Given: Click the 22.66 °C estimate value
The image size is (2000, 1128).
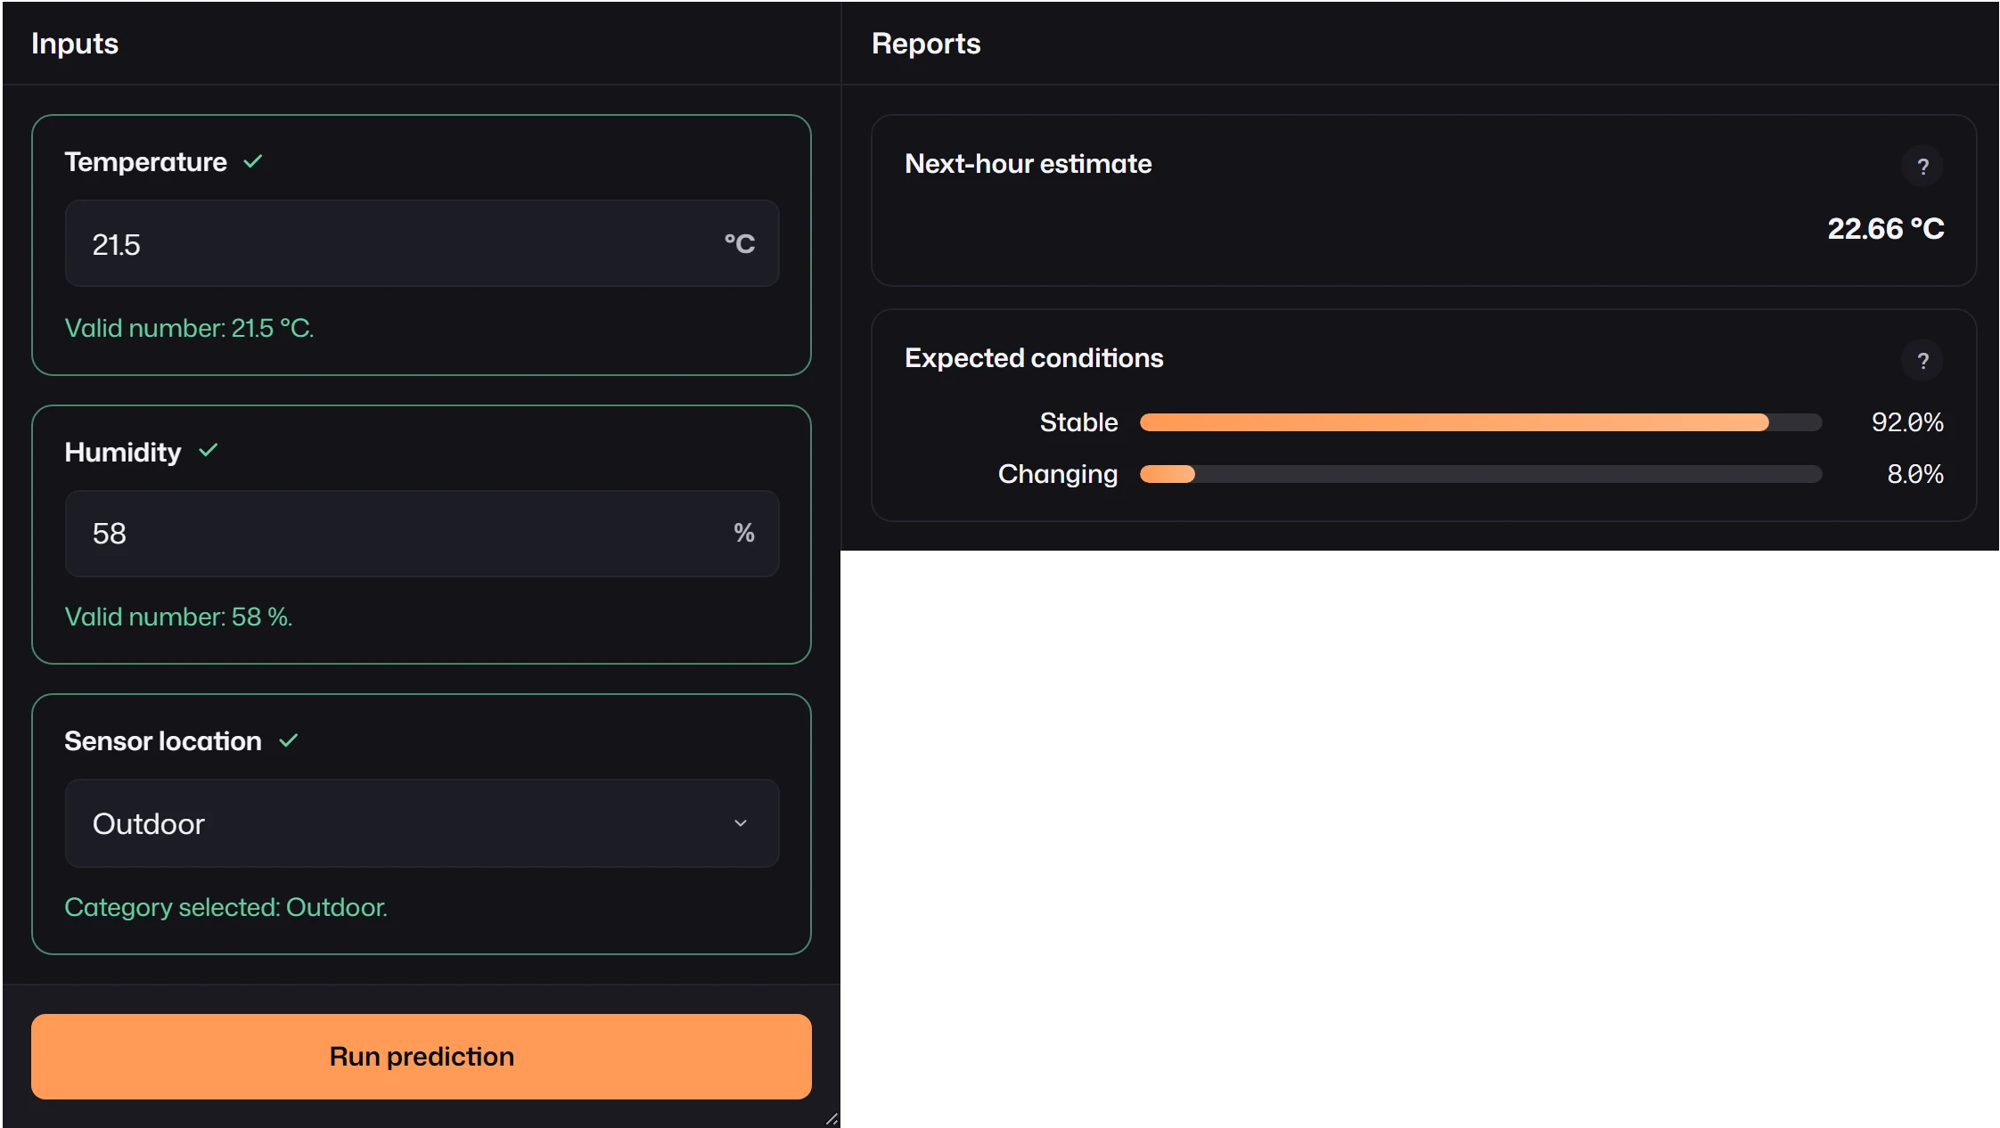Looking at the screenshot, I should [x=1886, y=229].
